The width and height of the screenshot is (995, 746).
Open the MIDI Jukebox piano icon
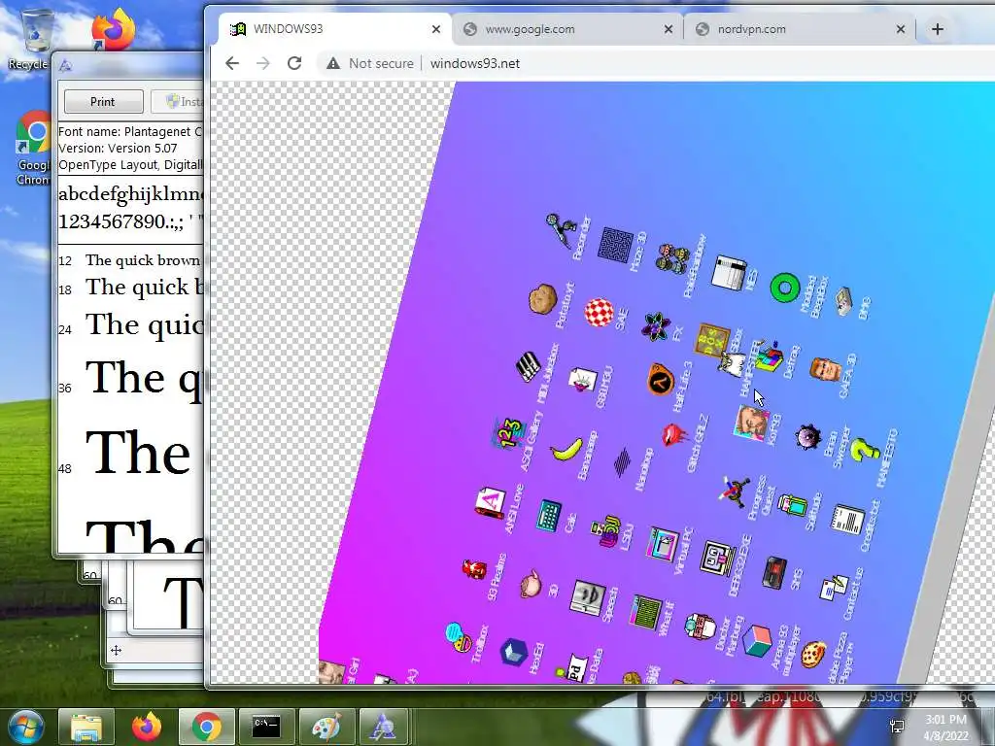coord(528,366)
